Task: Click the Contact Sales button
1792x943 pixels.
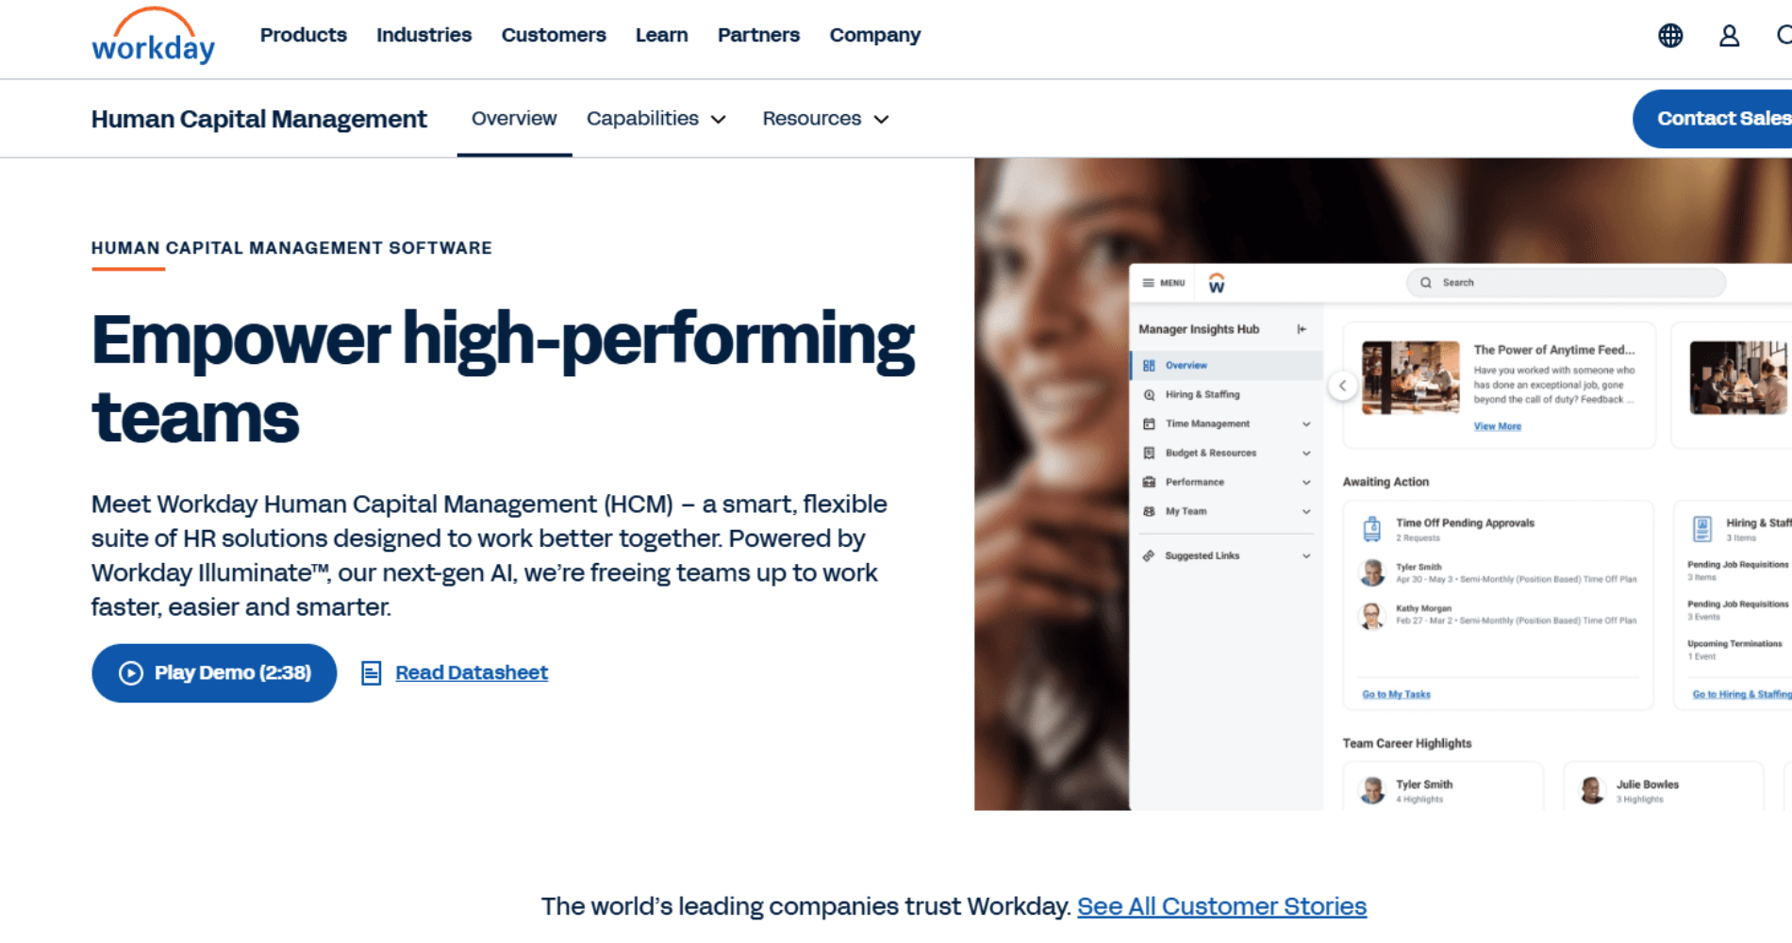Action: (x=1715, y=119)
